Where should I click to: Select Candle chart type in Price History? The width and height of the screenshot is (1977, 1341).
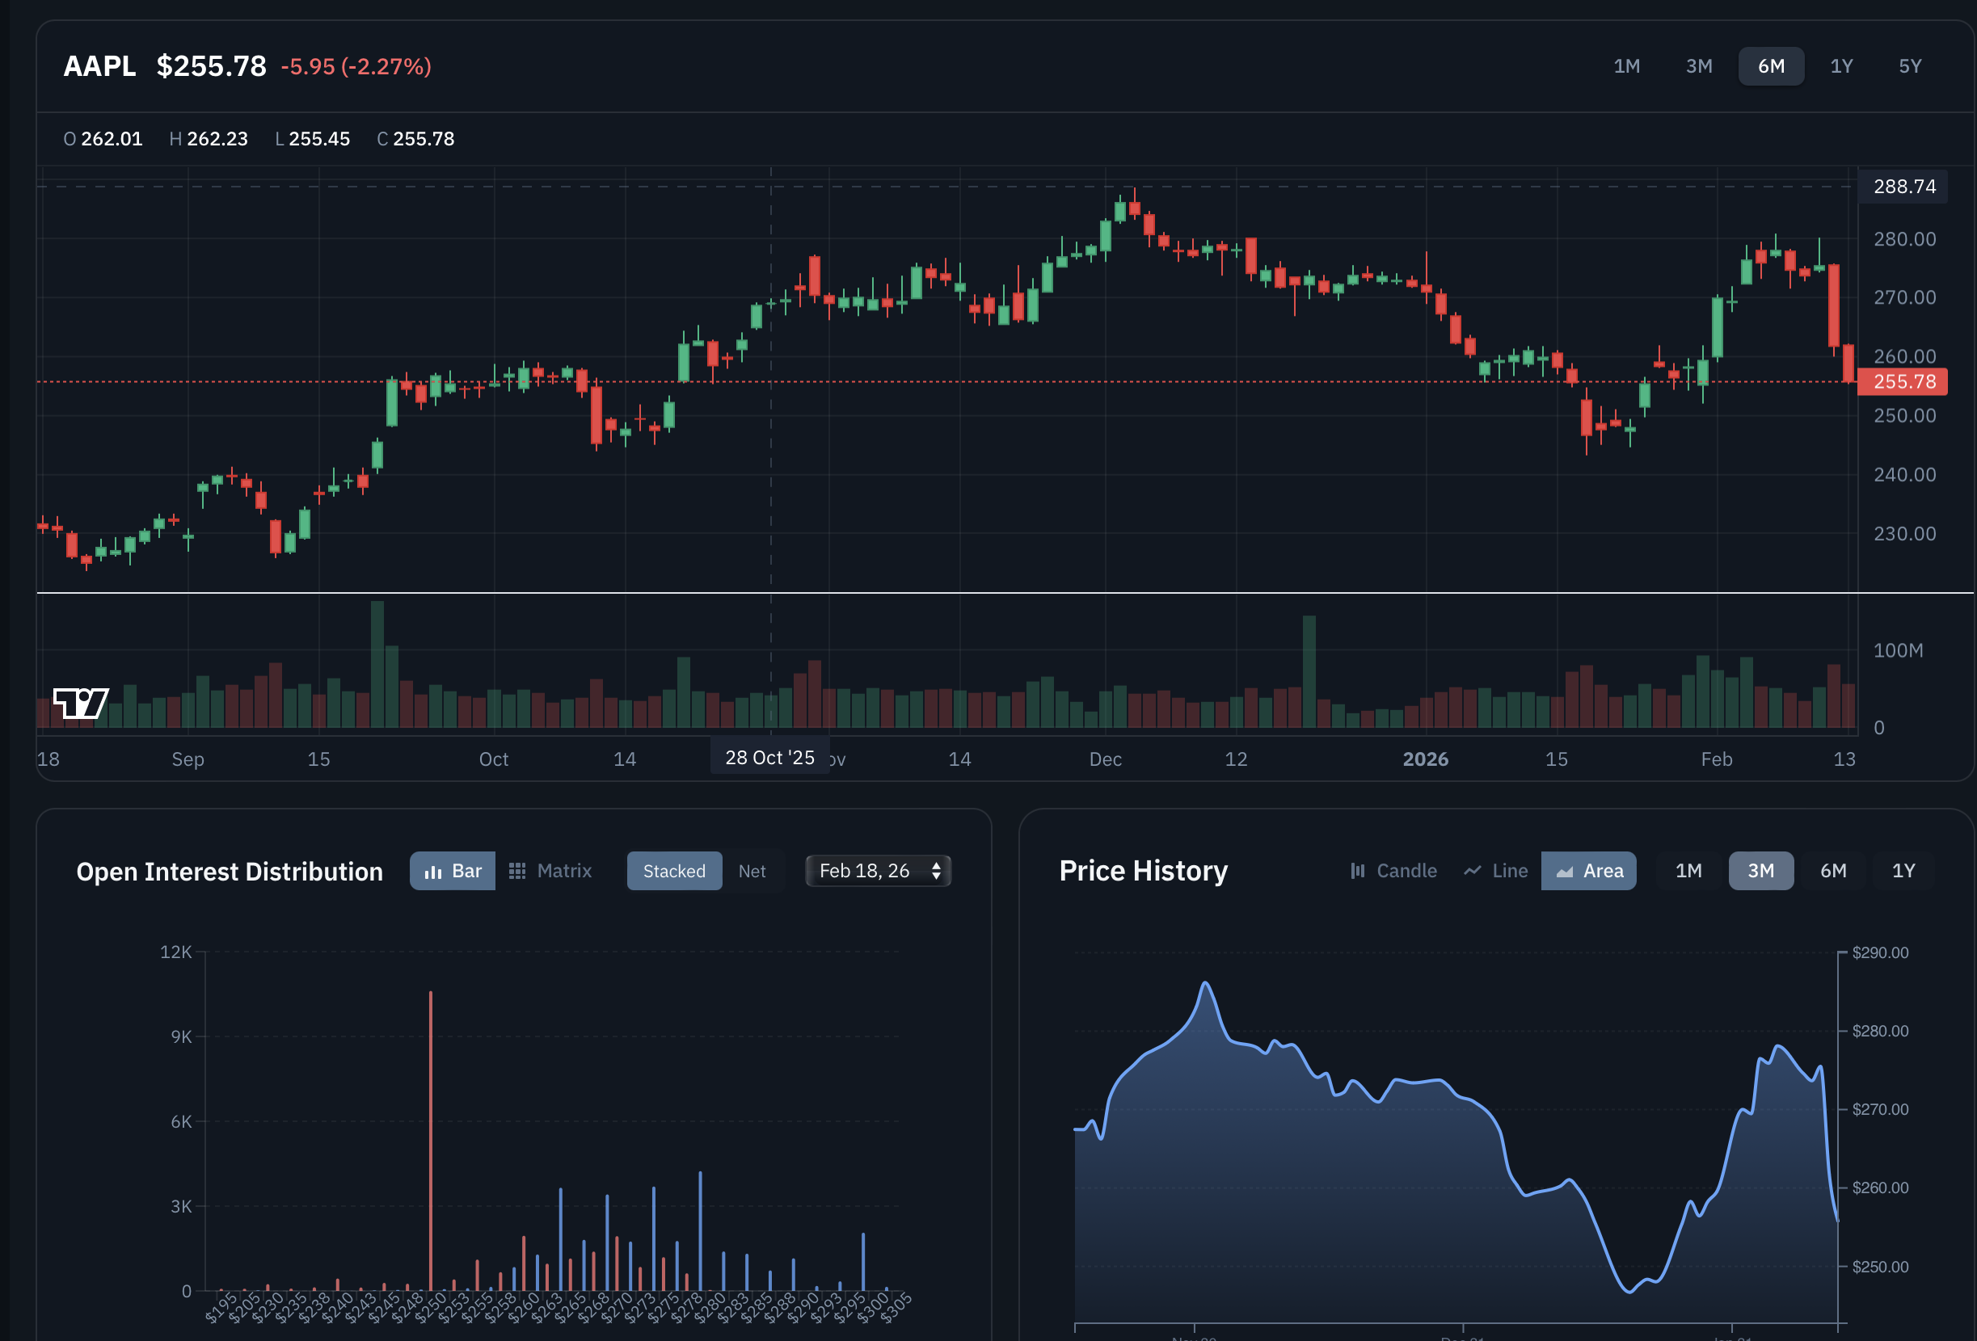[1393, 871]
